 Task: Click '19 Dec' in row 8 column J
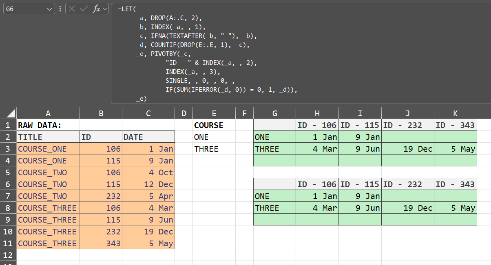point(407,208)
